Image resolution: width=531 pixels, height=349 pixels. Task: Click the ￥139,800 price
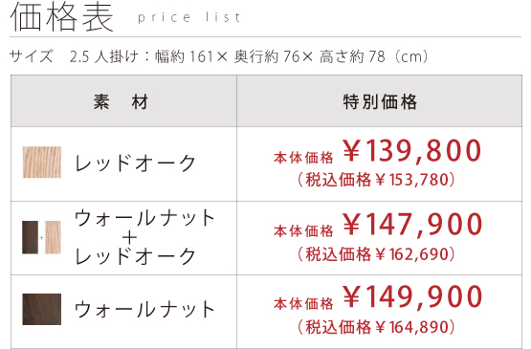click(412, 151)
